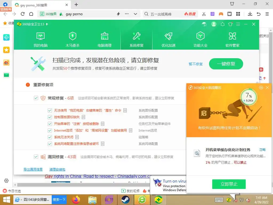Open details icon beside 系统网络配置注册表信息被破坏
Viewport: 273px width, 205px height.
coord(103,144)
